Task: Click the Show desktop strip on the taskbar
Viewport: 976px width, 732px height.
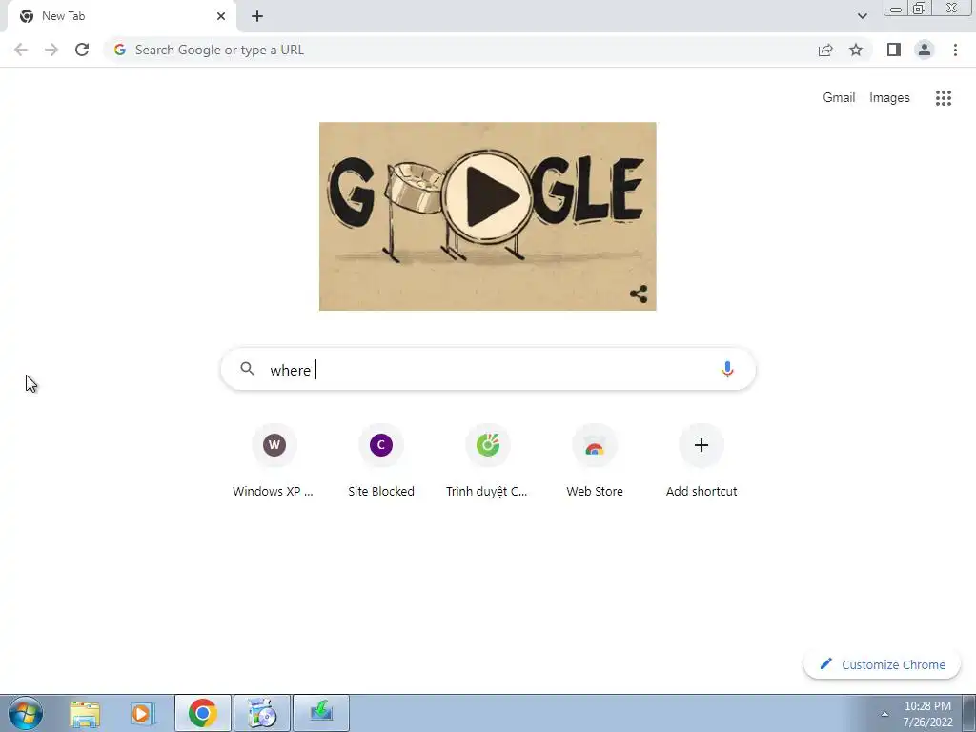Action: click(969, 713)
